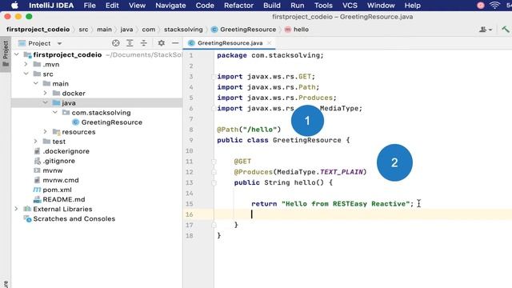Viewport: 512px width, 288px height.
Task: Place cursor on line 15 return statement text
Action: (332, 204)
